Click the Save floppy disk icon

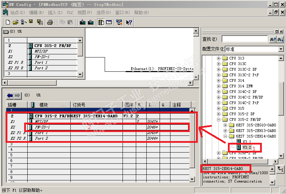[x=31, y=22]
